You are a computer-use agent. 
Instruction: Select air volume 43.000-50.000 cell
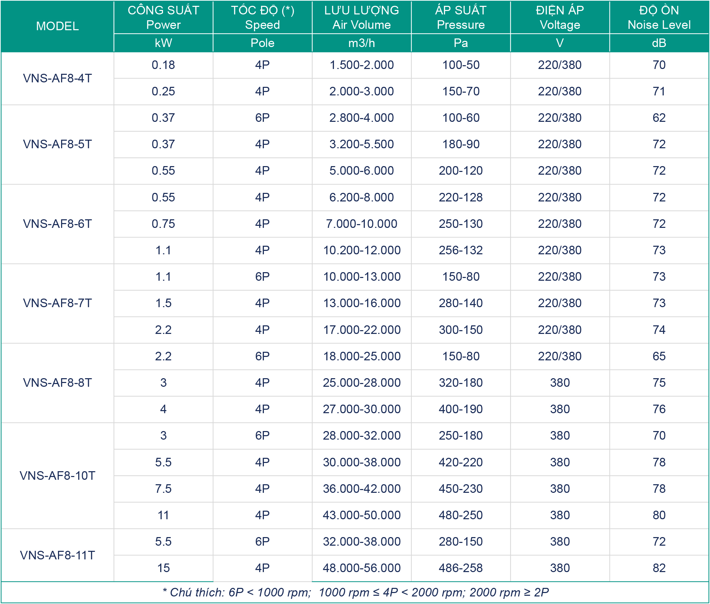[362, 515]
